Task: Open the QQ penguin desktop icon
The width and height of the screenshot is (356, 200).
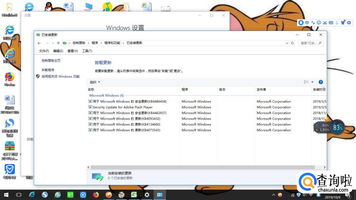Action: pyautogui.click(x=48, y=6)
